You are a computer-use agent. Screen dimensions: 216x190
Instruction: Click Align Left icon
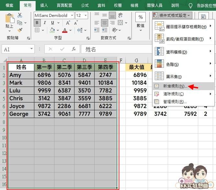[x=97, y=23]
